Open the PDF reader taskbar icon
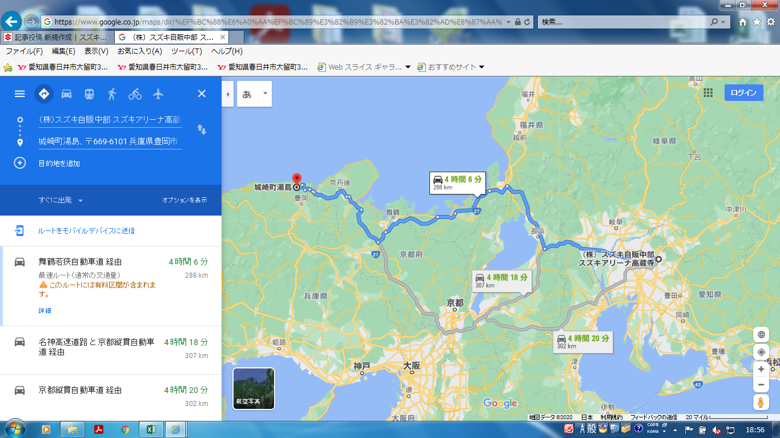The width and height of the screenshot is (780, 438). [x=98, y=429]
